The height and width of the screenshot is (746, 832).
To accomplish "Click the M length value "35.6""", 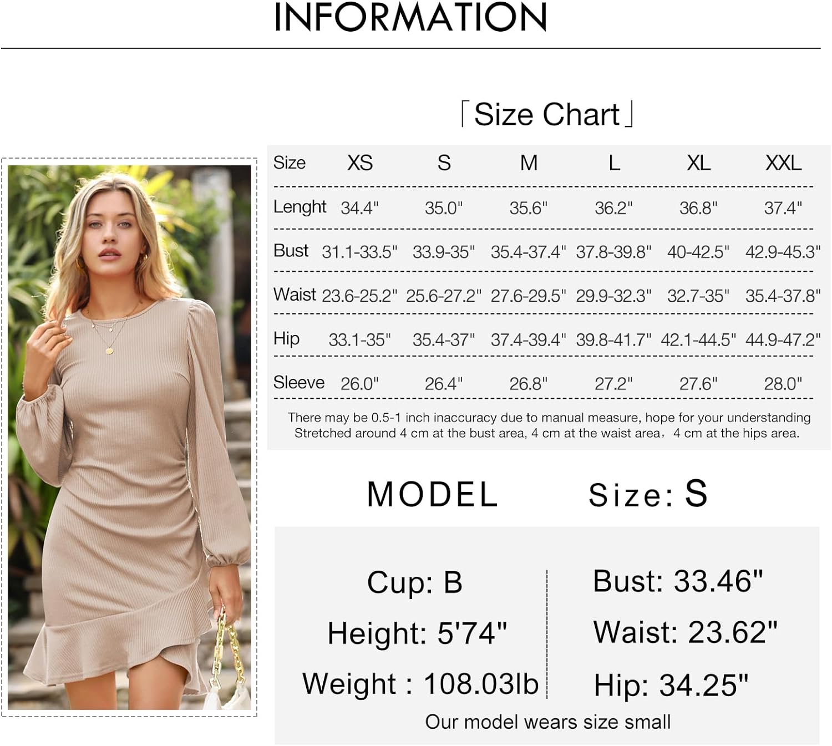I will tap(529, 207).
